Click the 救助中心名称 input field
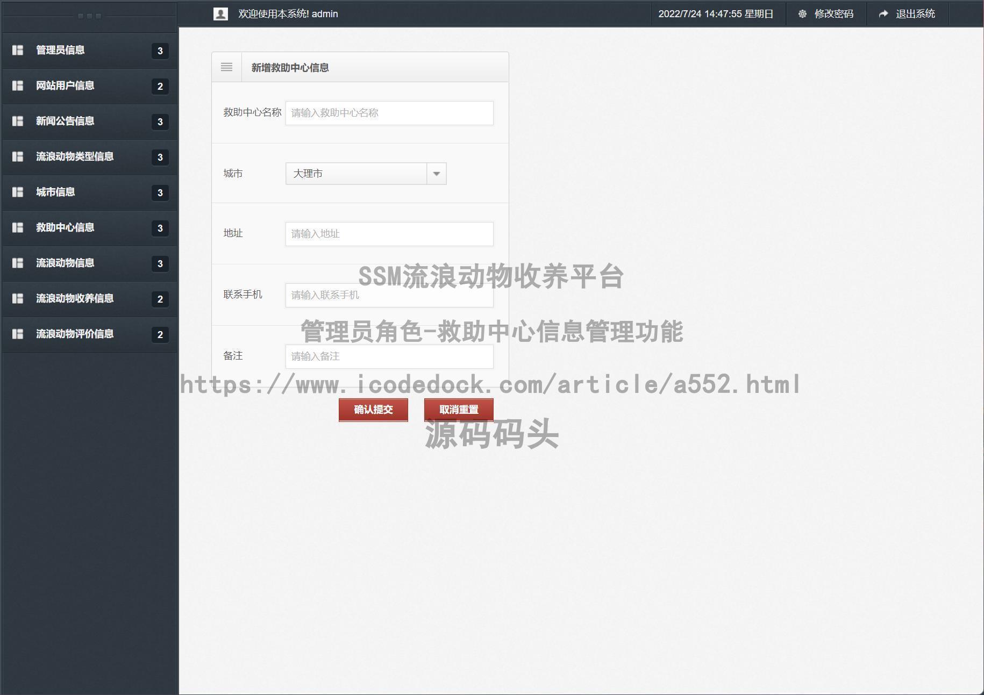This screenshot has height=695, width=984. point(389,113)
